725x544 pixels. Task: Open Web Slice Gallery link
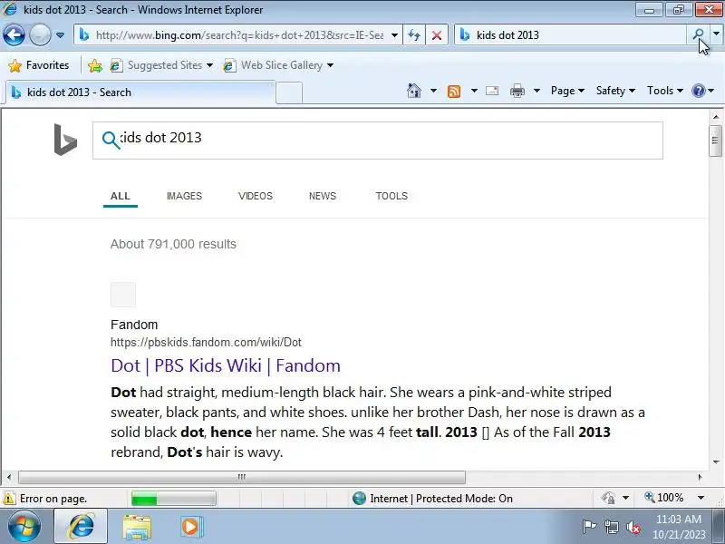click(x=278, y=65)
